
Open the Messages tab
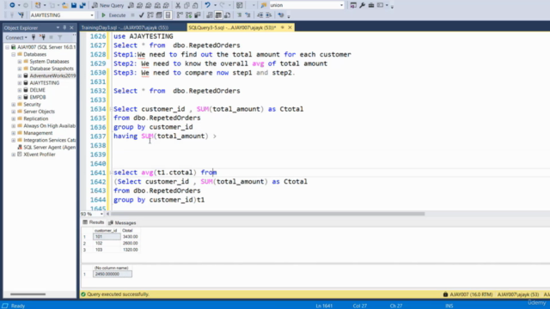[122, 223]
